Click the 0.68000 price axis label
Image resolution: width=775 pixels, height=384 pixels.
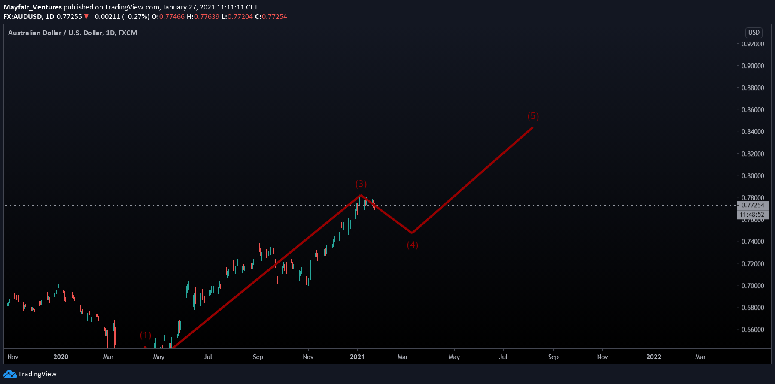753,308
